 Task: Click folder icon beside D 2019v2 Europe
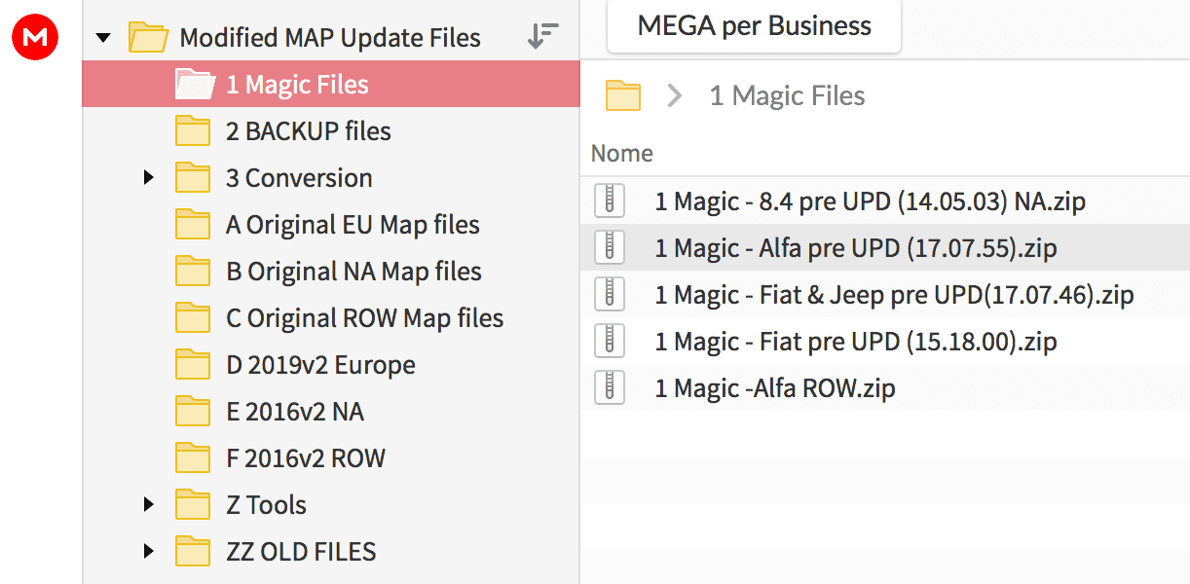tap(193, 365)
